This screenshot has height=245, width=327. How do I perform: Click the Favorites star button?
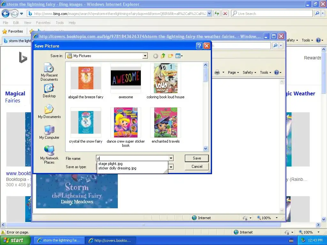pyautogui.click(x=12, y=32)
